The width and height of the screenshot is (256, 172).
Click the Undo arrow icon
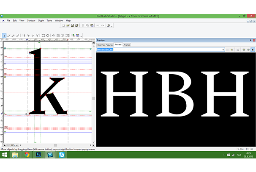[98, 25]
